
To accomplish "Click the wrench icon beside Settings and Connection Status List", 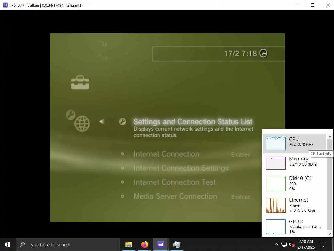I will (x=123, y=122).
